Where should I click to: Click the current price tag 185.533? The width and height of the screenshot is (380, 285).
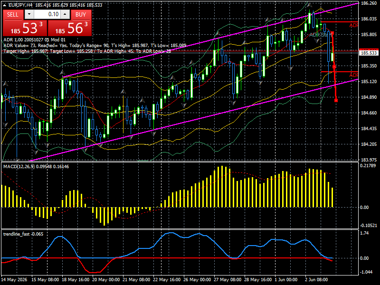coord(369,53)
